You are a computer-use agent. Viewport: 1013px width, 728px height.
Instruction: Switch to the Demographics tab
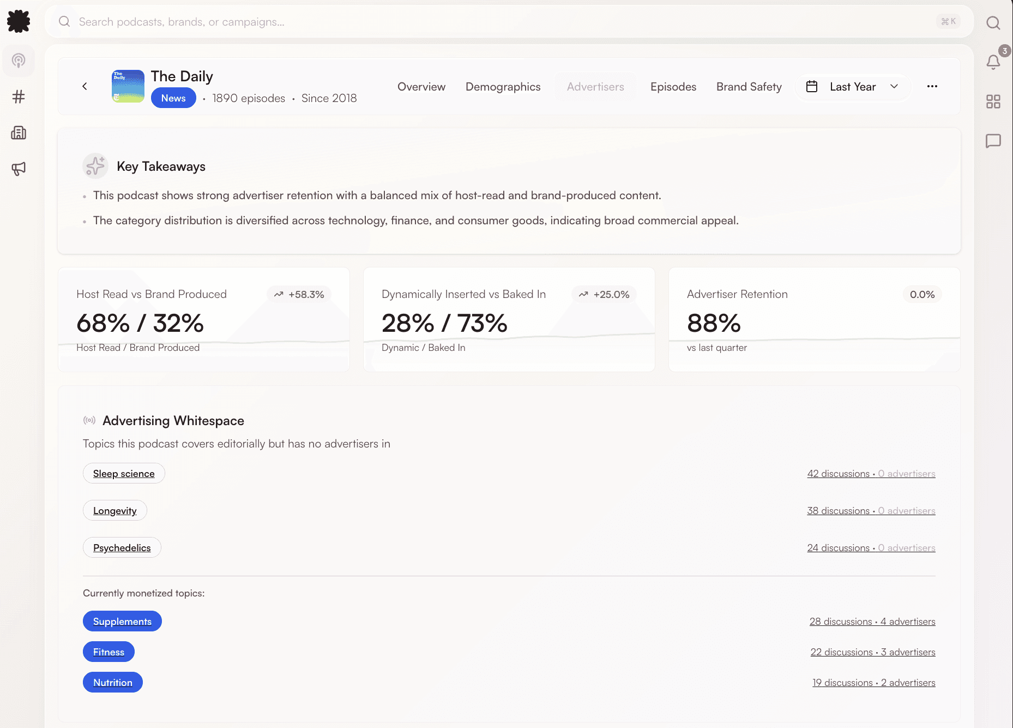503,87
